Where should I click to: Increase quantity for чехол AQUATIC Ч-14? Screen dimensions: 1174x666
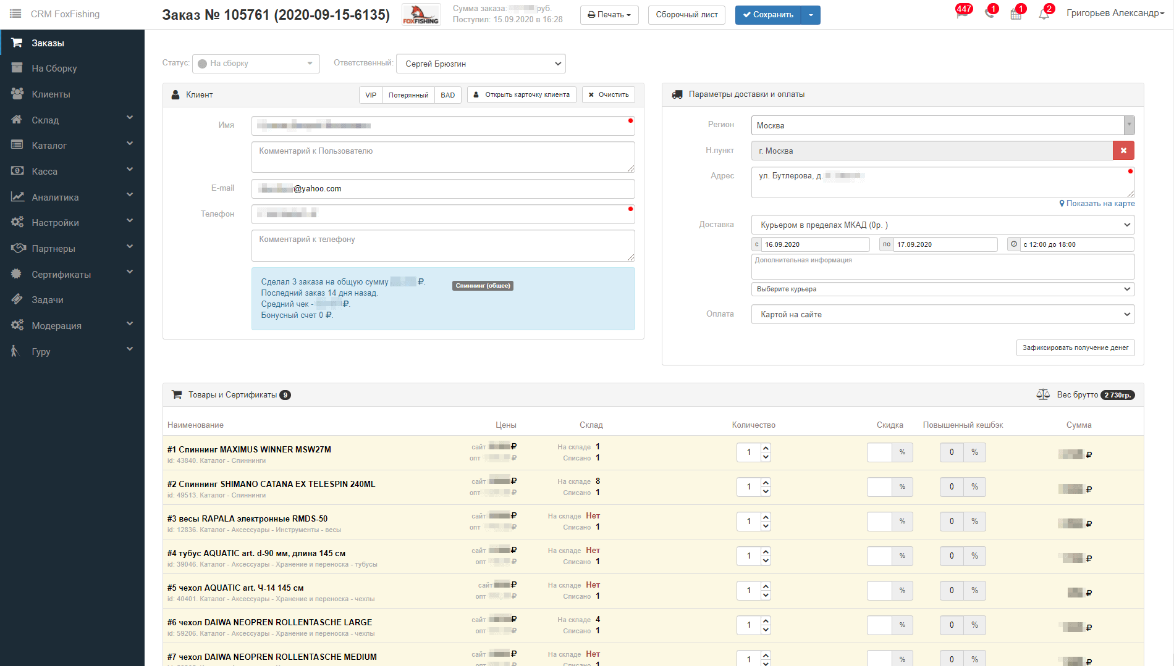coord(766,586)
